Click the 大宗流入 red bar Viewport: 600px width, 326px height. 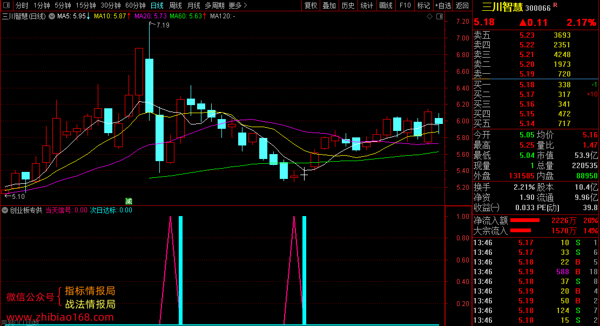[x=521, y=231]
